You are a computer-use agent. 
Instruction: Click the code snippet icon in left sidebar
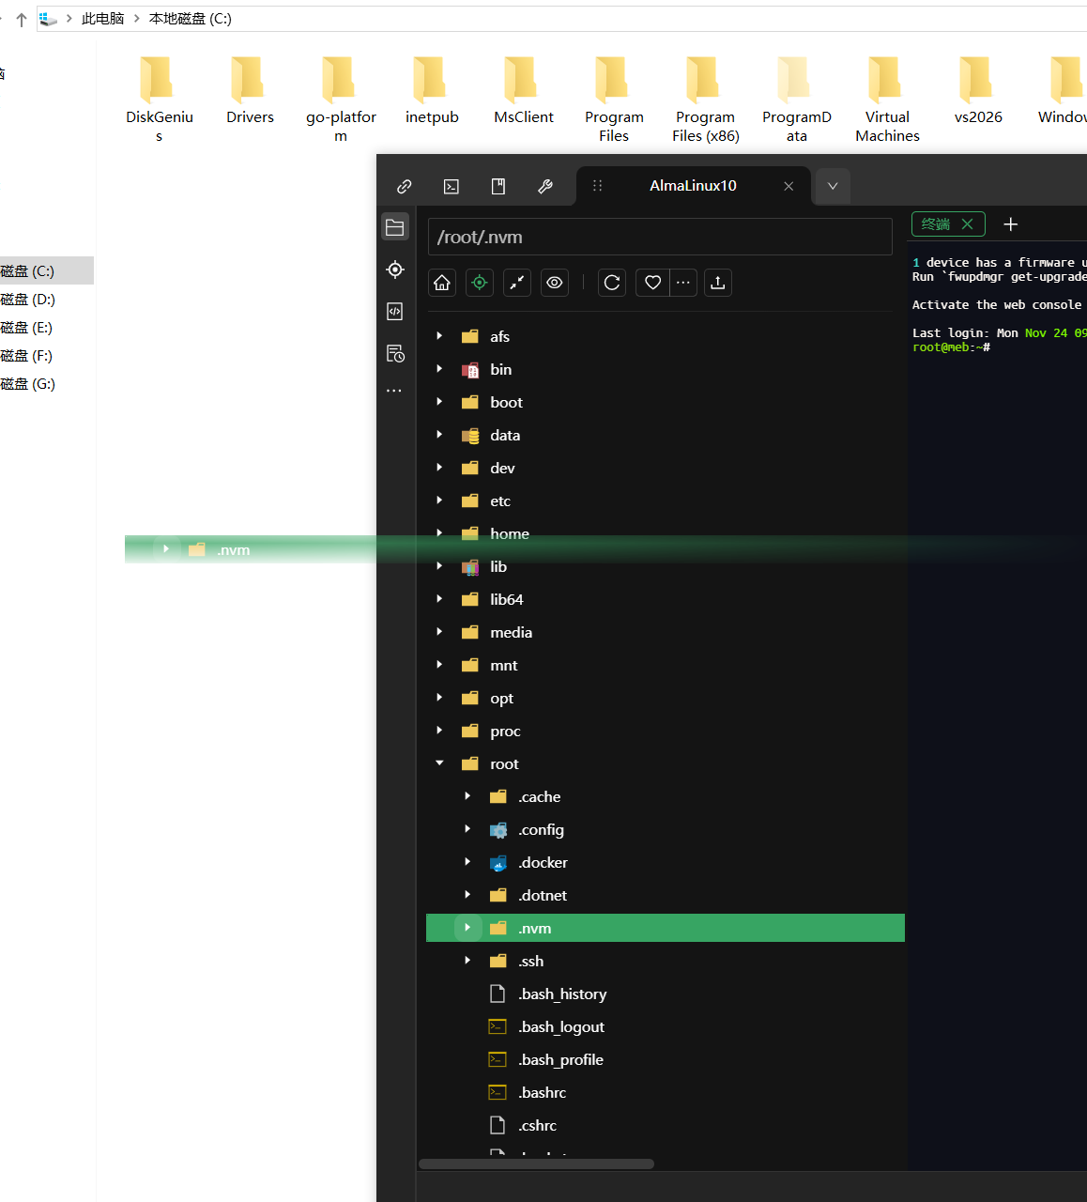[x=395, y=312]
